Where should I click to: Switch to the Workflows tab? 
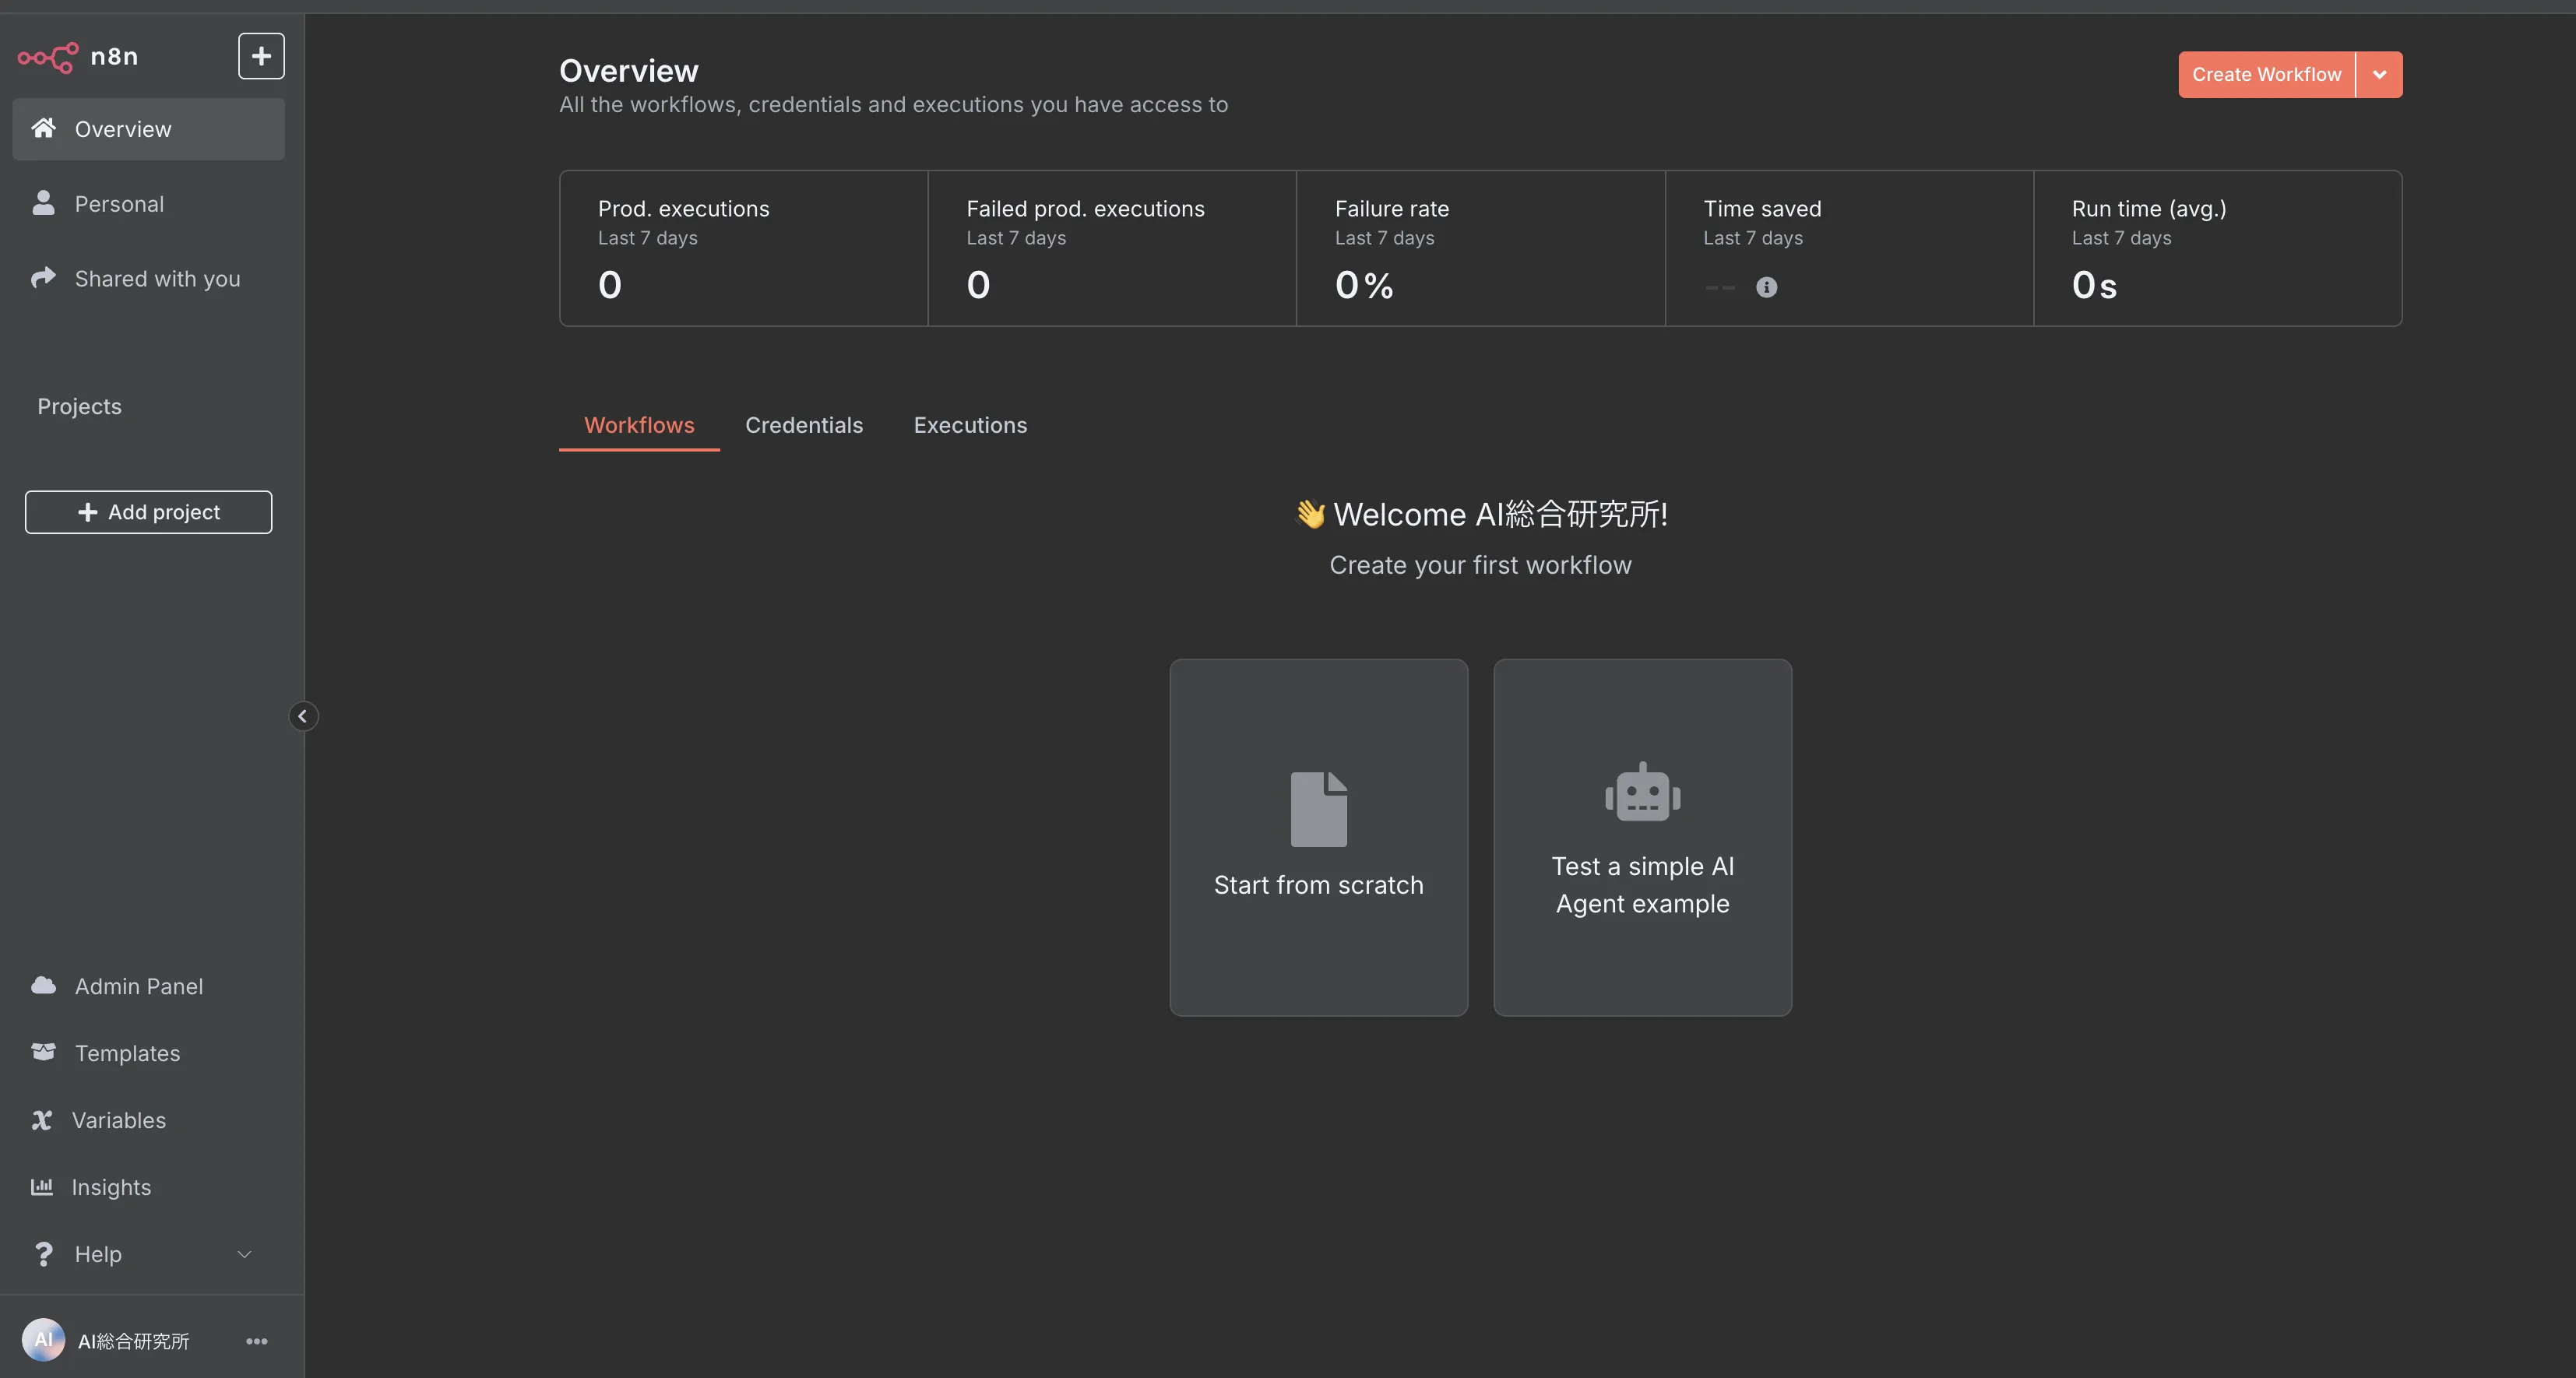pyautogui.click(x=639, y=425)
